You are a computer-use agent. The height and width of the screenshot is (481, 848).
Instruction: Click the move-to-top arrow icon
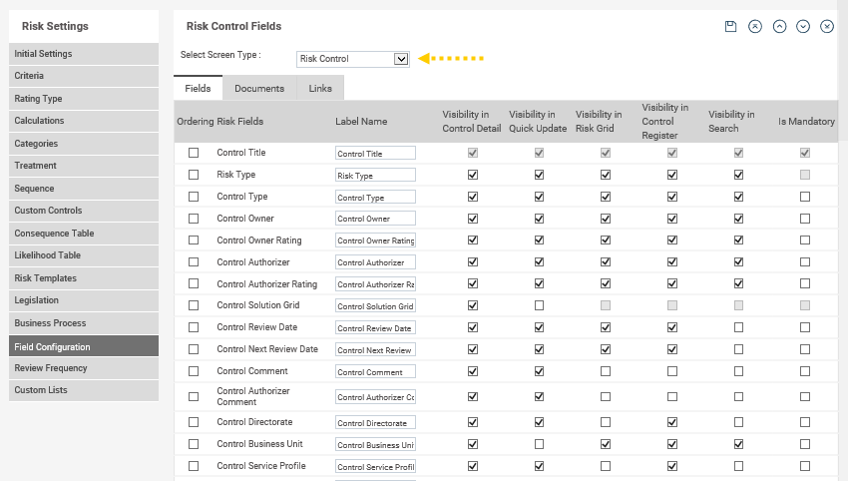pos(755,26)
